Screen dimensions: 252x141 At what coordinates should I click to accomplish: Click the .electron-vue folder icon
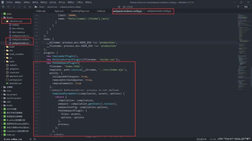(x=7, y=21)
